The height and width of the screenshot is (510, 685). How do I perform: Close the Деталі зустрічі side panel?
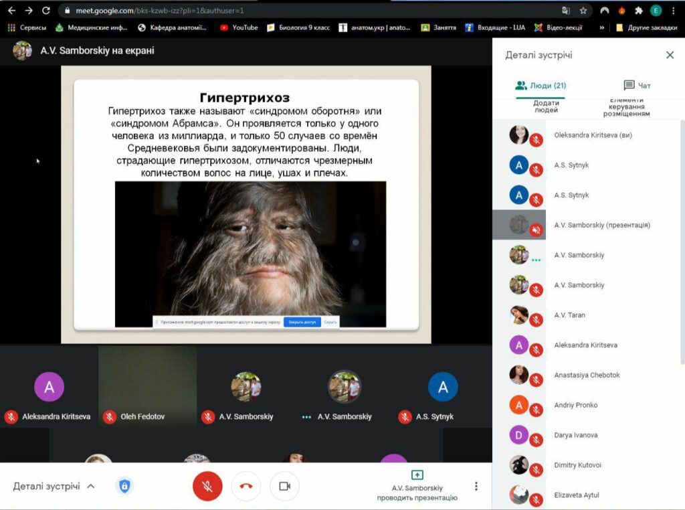pyautogui.click(x=670, y=55)
